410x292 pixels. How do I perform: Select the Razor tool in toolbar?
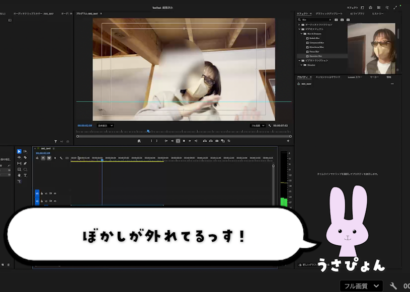click(25, 157)
